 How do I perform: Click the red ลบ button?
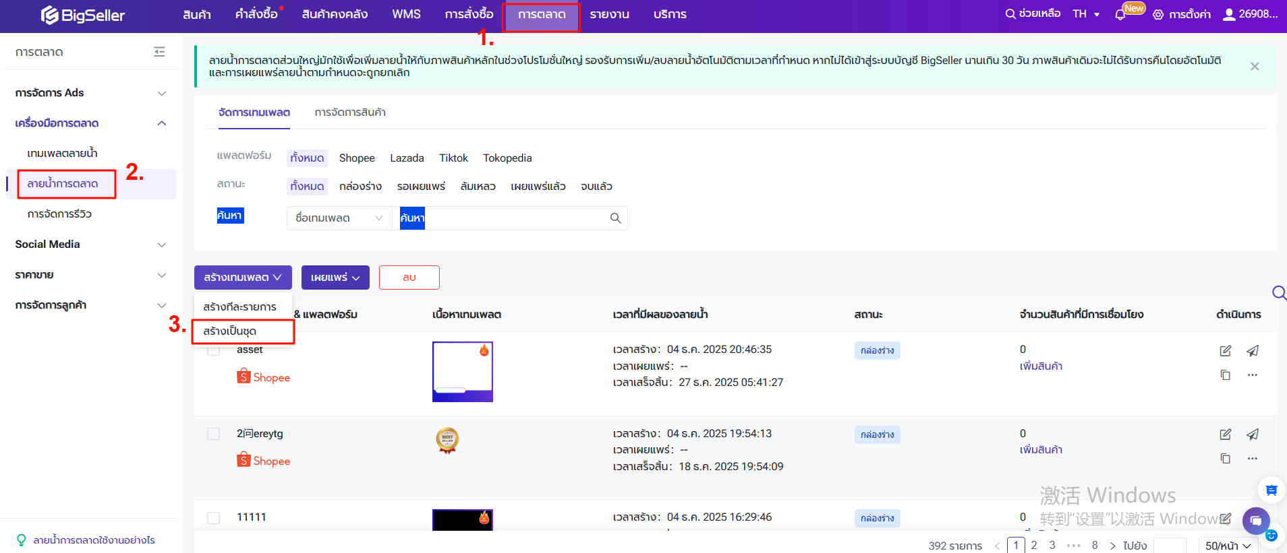click(x=409, y=278)
